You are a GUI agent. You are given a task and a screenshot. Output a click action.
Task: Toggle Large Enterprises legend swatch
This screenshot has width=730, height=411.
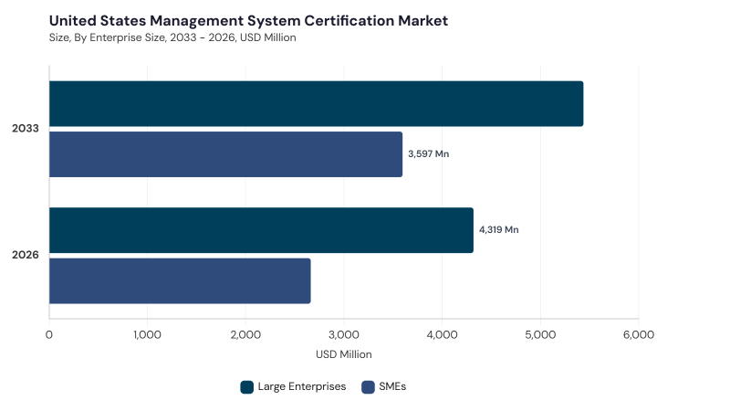(x=246, y=386)
